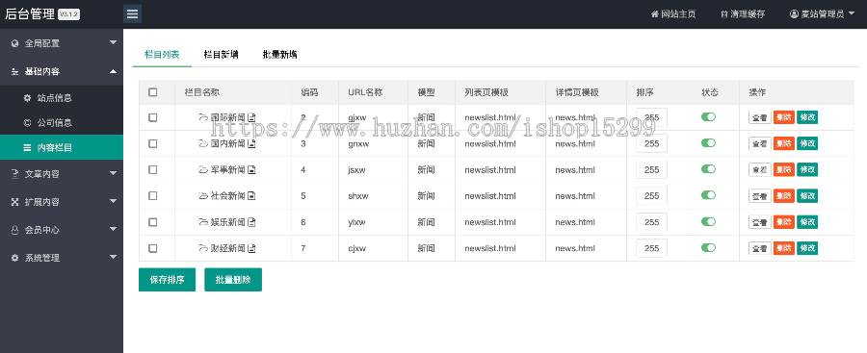Click the copyright icon next to 公司信息
The width and height of the screenshot is (867, 353).
(27, 123)
